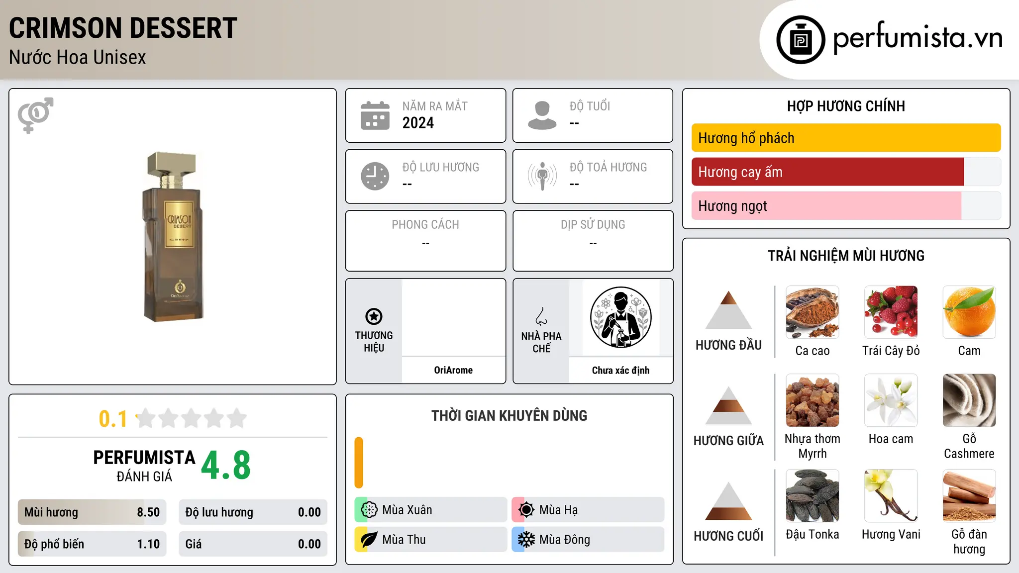
Task: Click the perfumista.vn site name
Action: pos(917,38)
